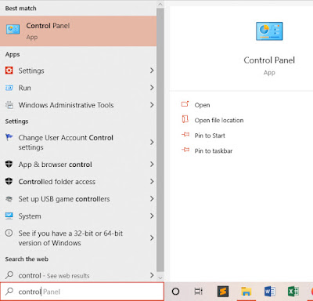The width and height of the screenshot is (313, 301).
Task: Open Controlled folder access setting
Action: click(78, 181)
